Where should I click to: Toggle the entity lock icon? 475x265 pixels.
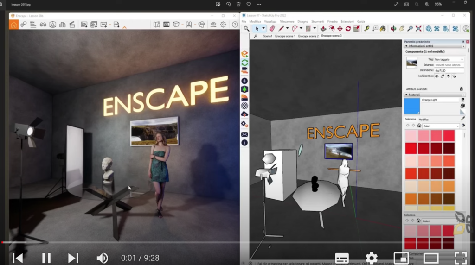tap(443, 76)
